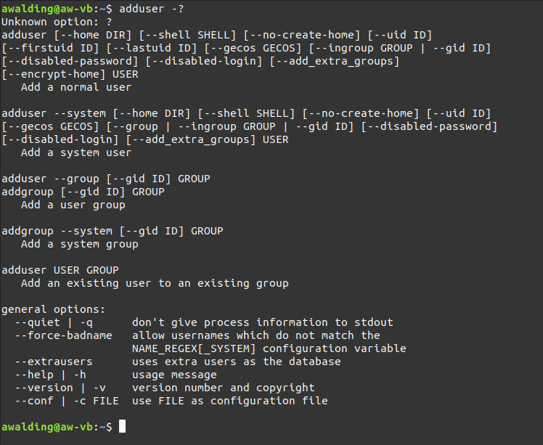Click the 'Add a normal user' description
Viewport: 543px width, 445px height.
click(76, 87)
